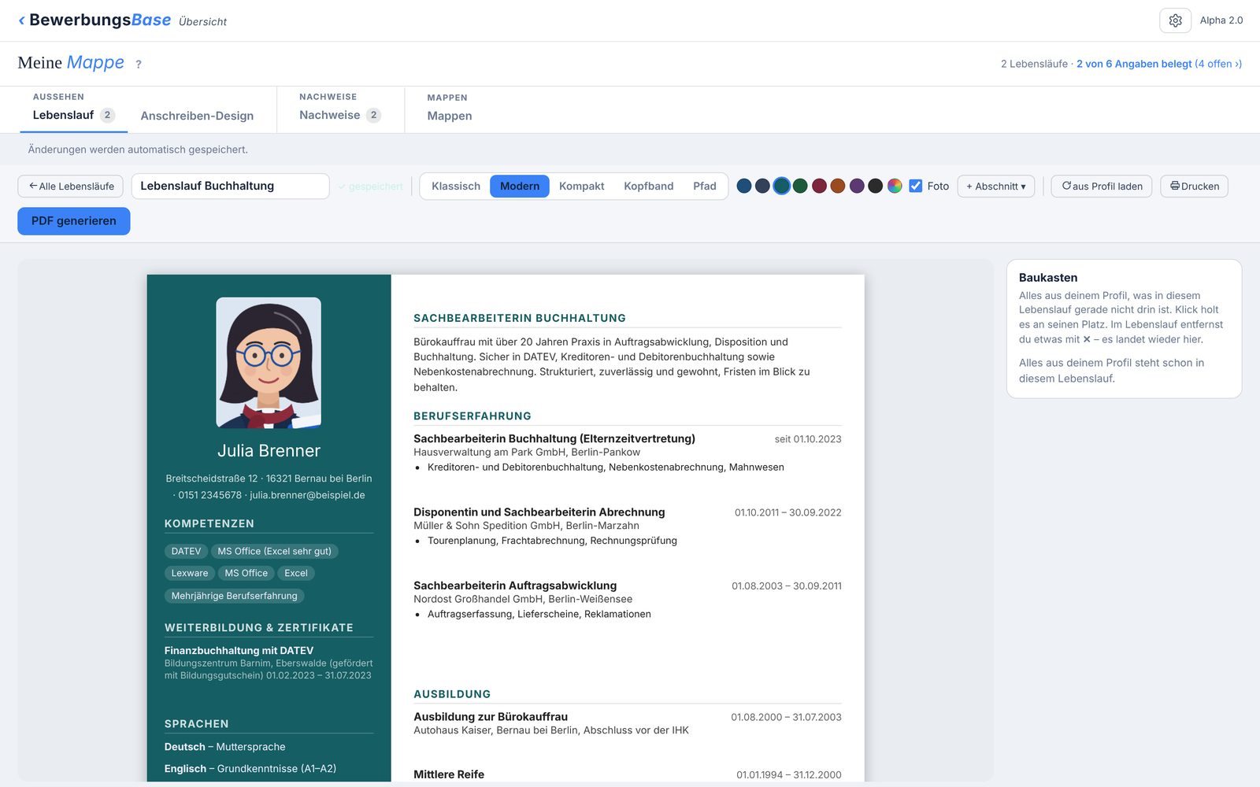Open the Anschreiben-Design tab
The image size is (1260, 787).
click(x=197, y=116)
